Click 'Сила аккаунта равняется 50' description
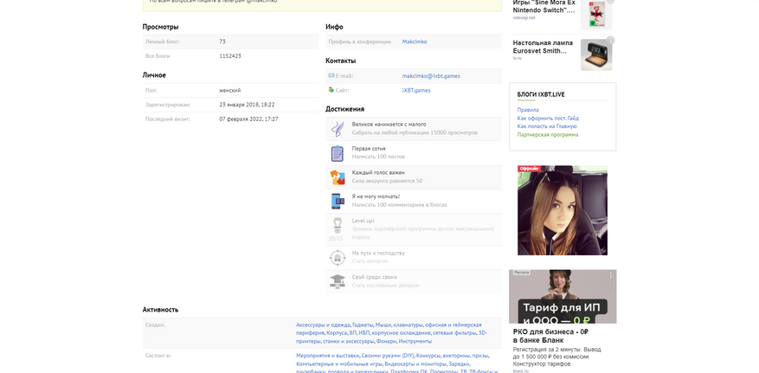The width and height of the screenshot is (759, 373). 387,181
